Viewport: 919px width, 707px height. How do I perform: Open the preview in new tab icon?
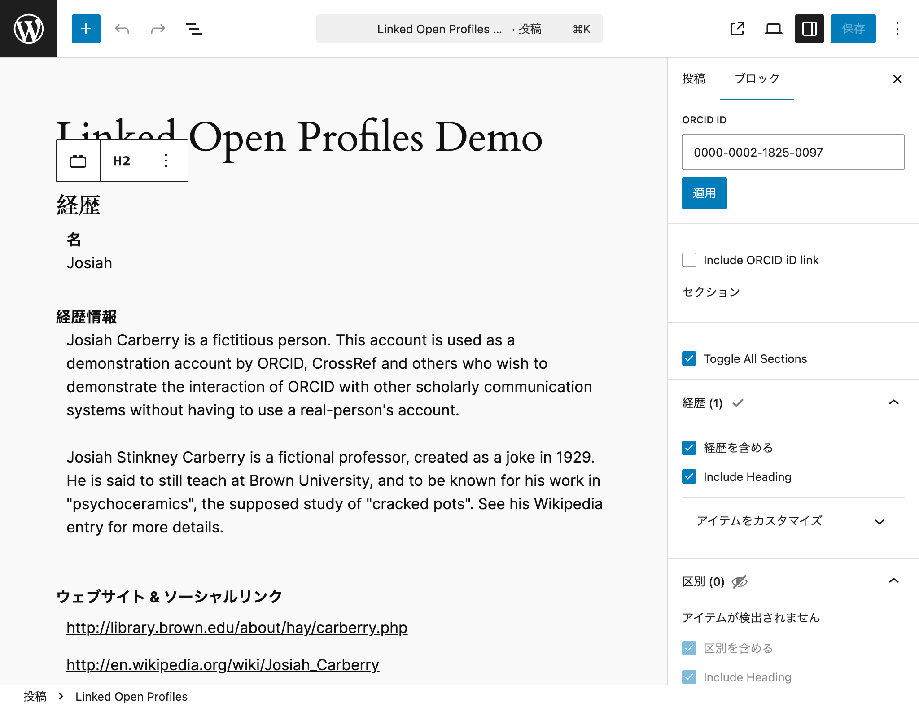(738, 29)
